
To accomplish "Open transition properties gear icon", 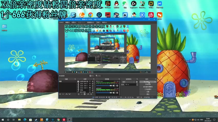I will (137, 82).
